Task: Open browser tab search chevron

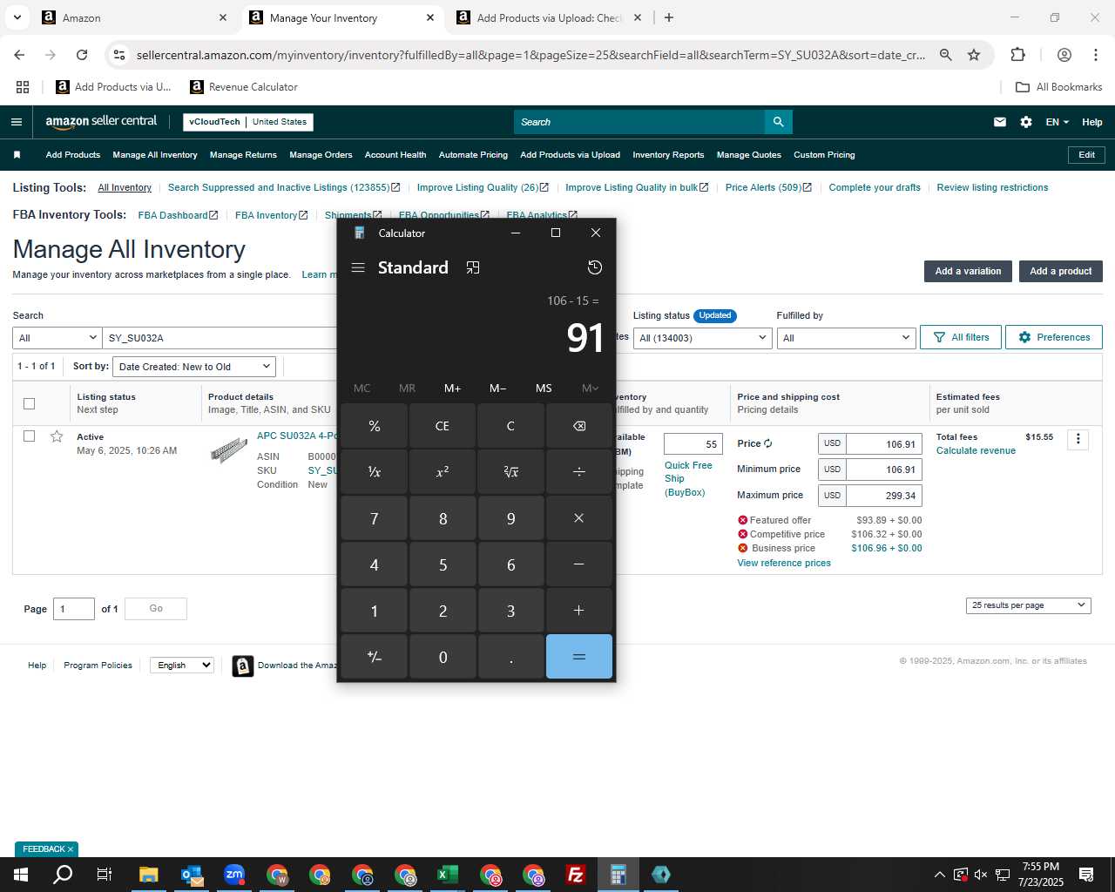Action: [x=17, y=17]
